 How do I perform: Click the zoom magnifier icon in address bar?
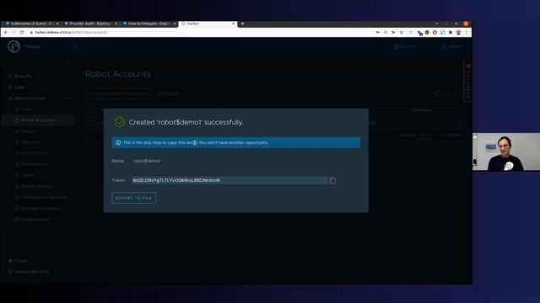386,32
